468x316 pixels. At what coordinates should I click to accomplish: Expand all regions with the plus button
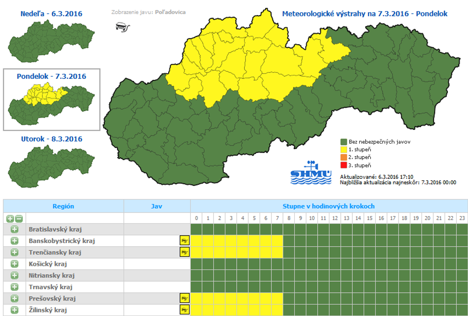click(10, 218)
